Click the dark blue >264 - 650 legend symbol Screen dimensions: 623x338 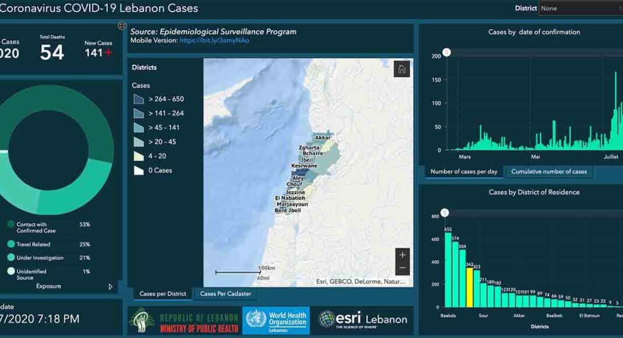(x=138, y=99)
